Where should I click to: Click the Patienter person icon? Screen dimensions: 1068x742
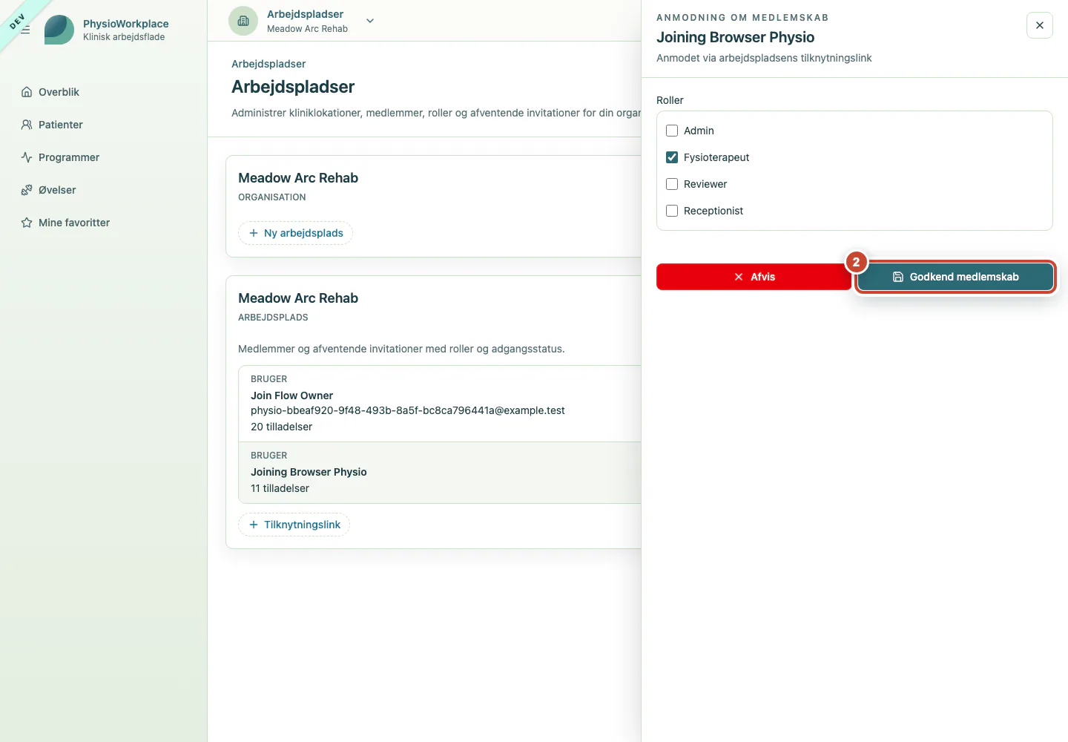click(x=27, y=125)
